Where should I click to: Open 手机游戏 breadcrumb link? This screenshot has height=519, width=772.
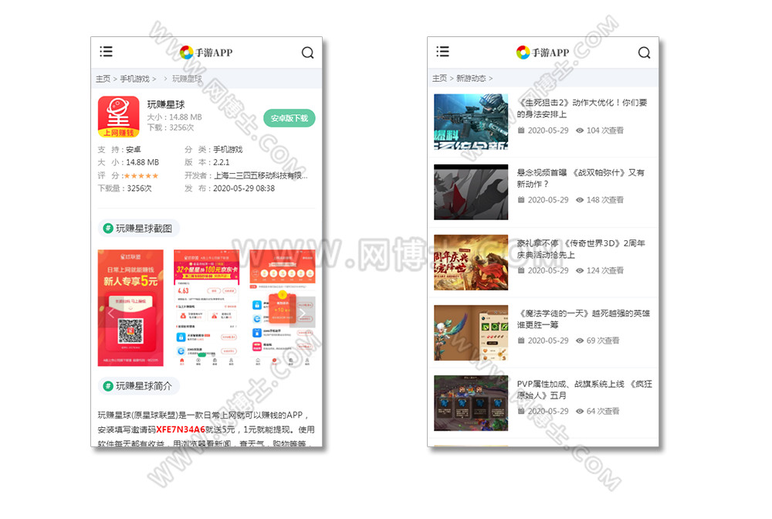[134, 79]
